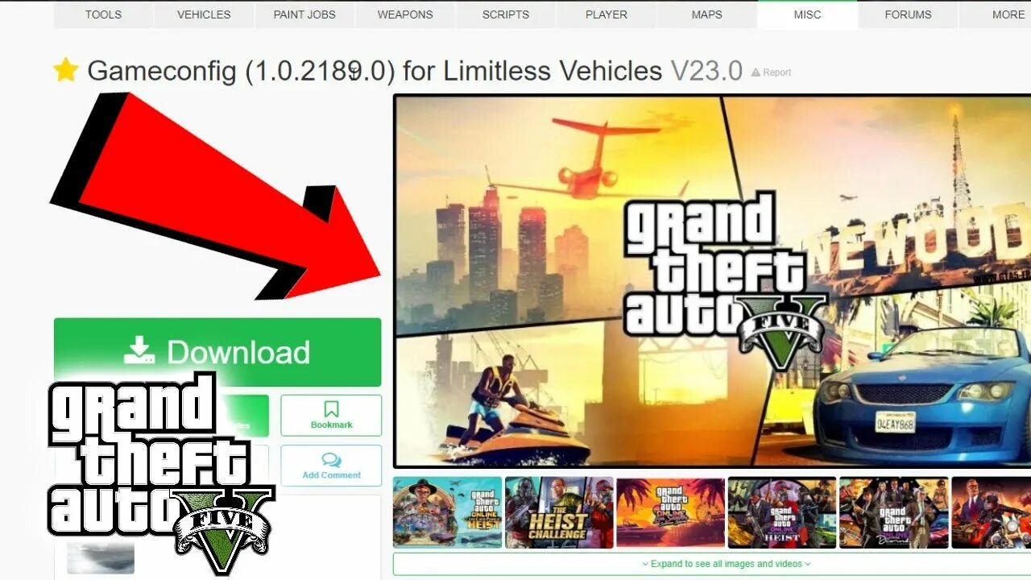
Task: Open the main GTA V preview image
Action: point(712,281)
